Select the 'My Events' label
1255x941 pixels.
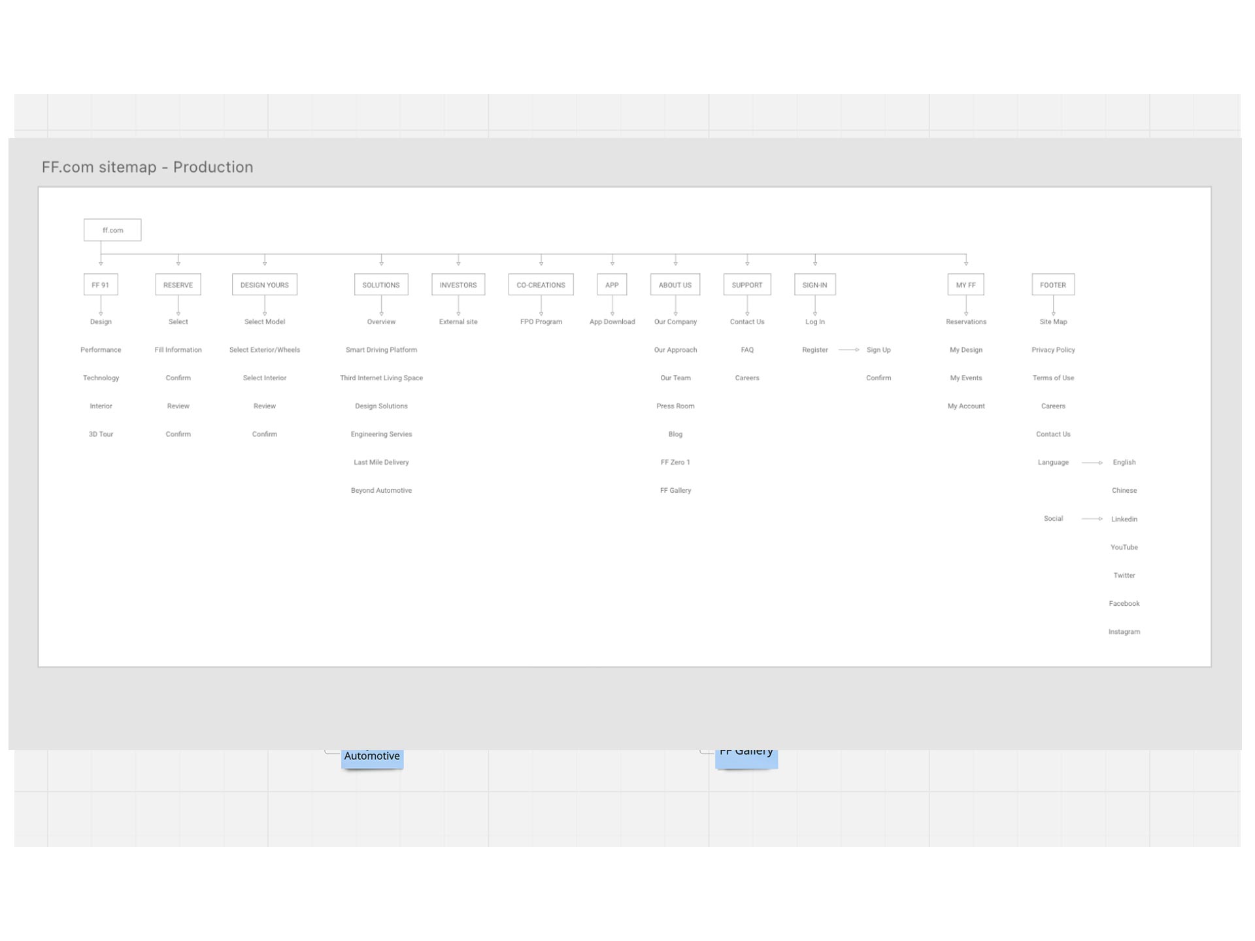(966, 378)
